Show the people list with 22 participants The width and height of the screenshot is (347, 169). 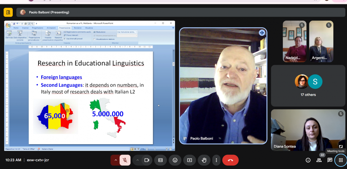click(319, 160)
